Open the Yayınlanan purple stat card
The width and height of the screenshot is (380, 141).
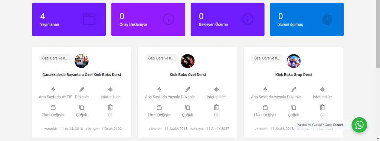click(x=69, y=19)
